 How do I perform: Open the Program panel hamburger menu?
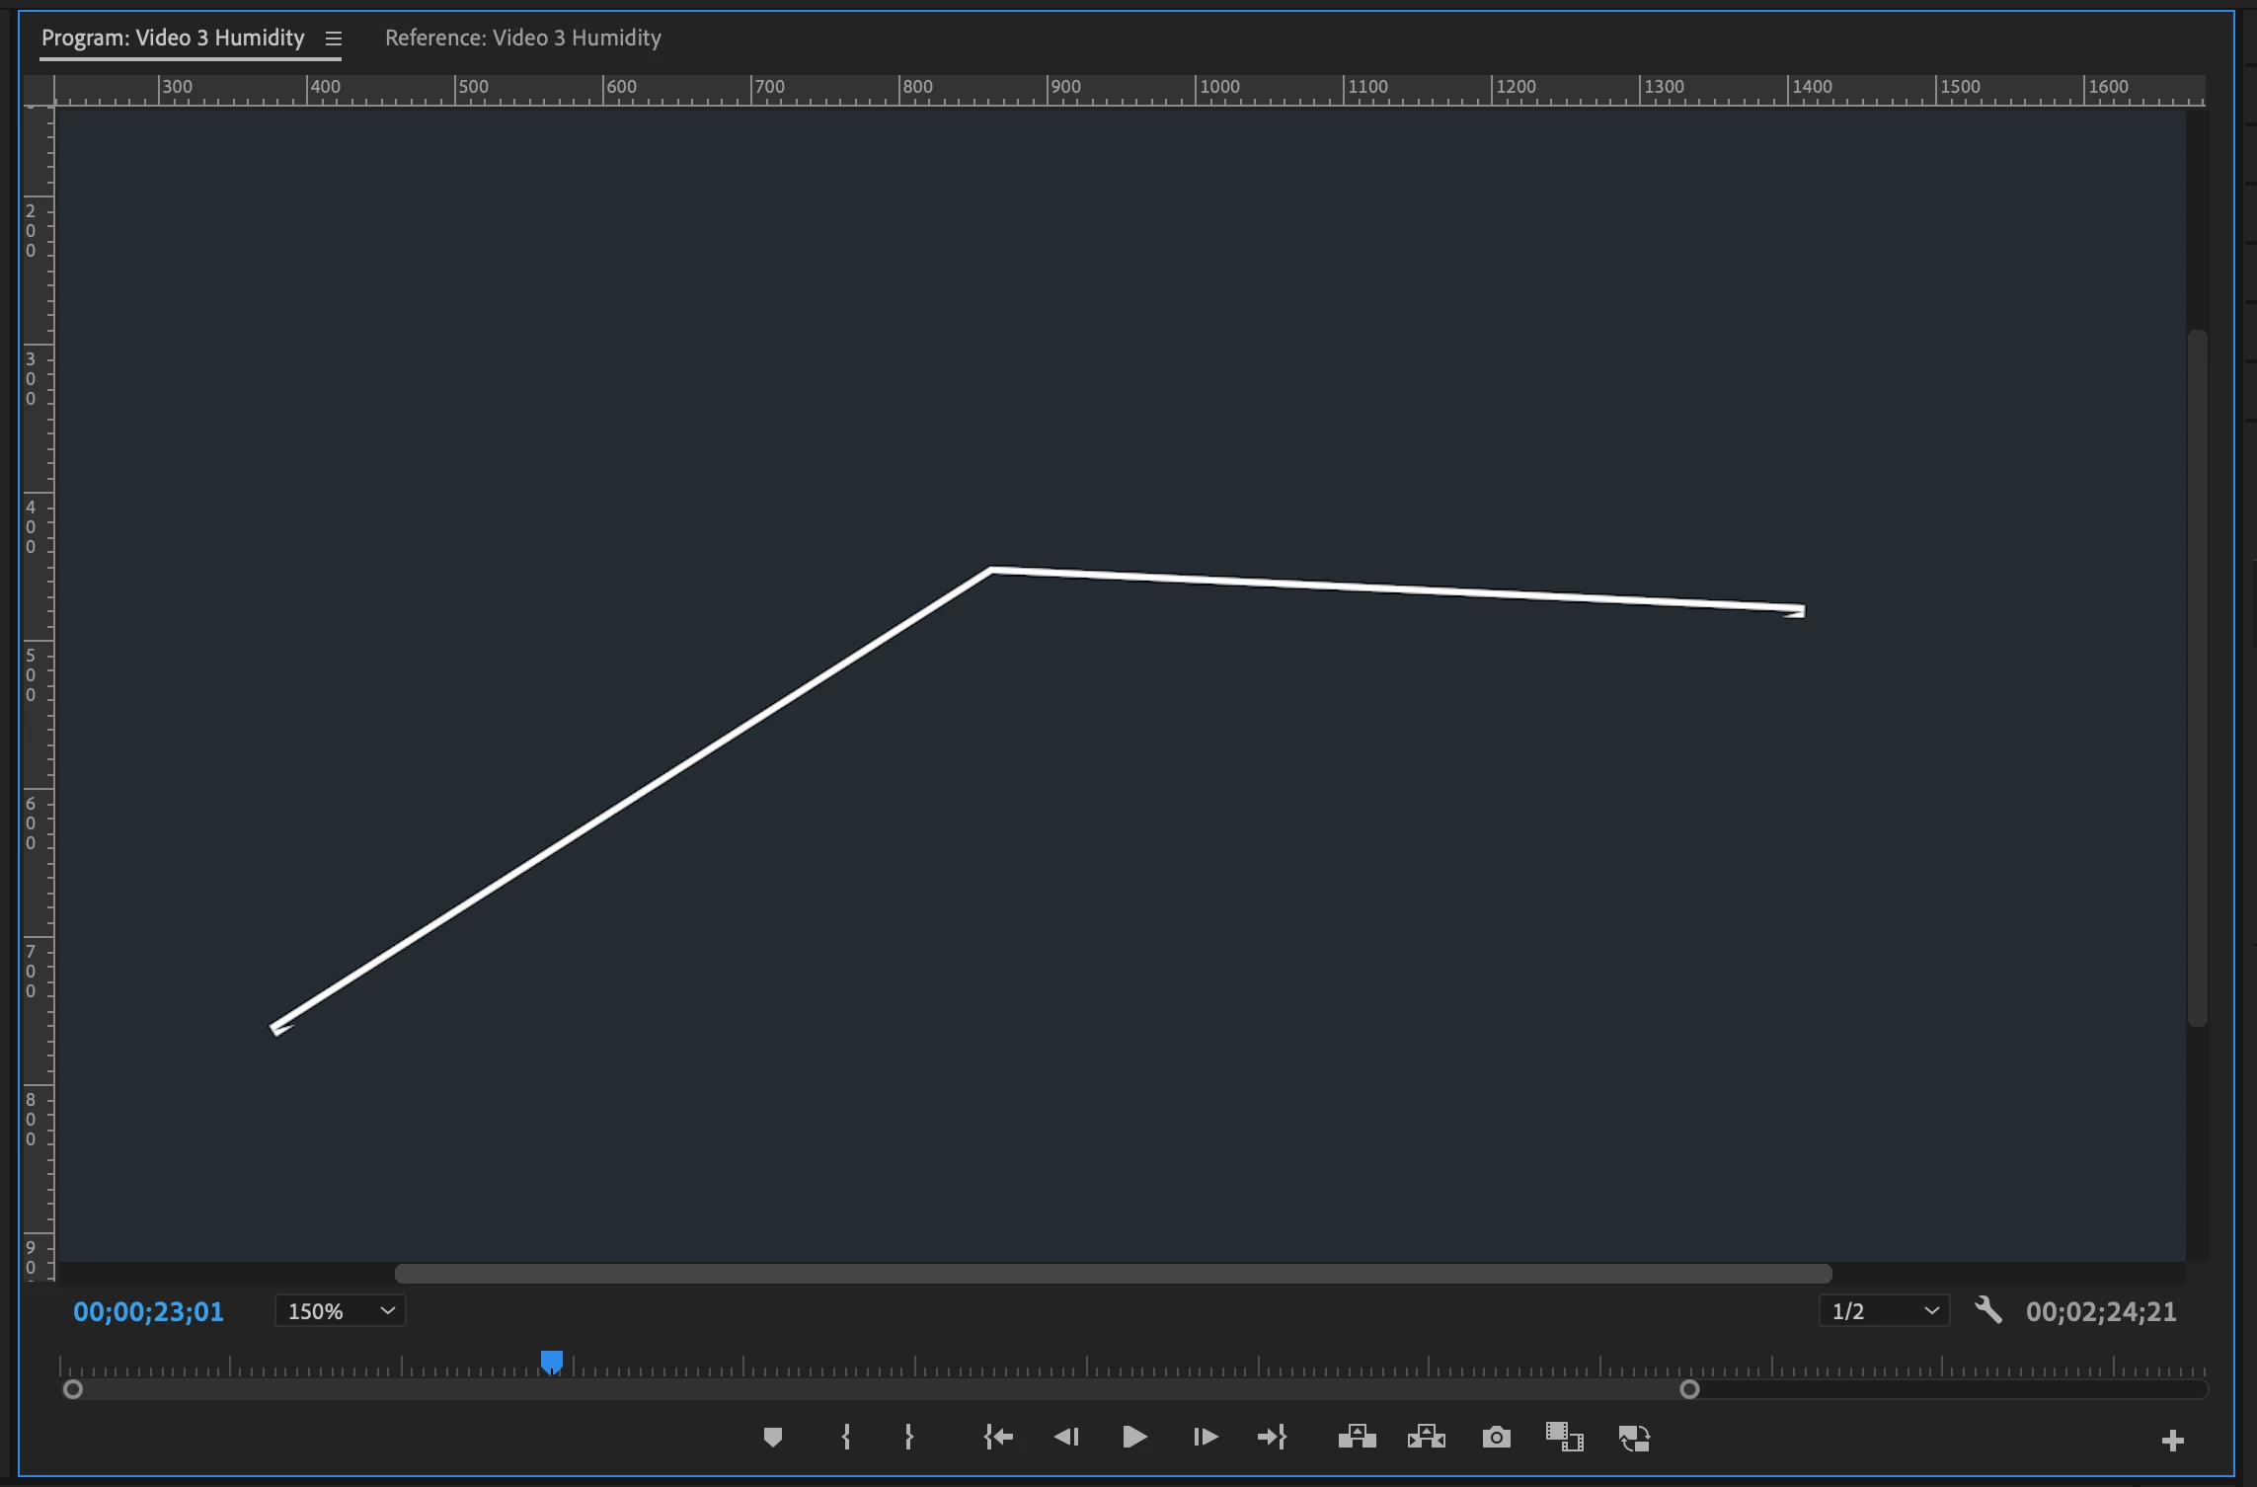click(334, 39)
